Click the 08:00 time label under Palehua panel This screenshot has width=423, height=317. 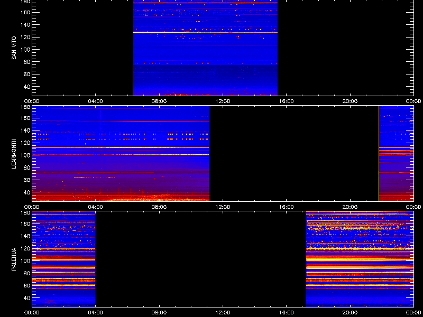[159, 313]
